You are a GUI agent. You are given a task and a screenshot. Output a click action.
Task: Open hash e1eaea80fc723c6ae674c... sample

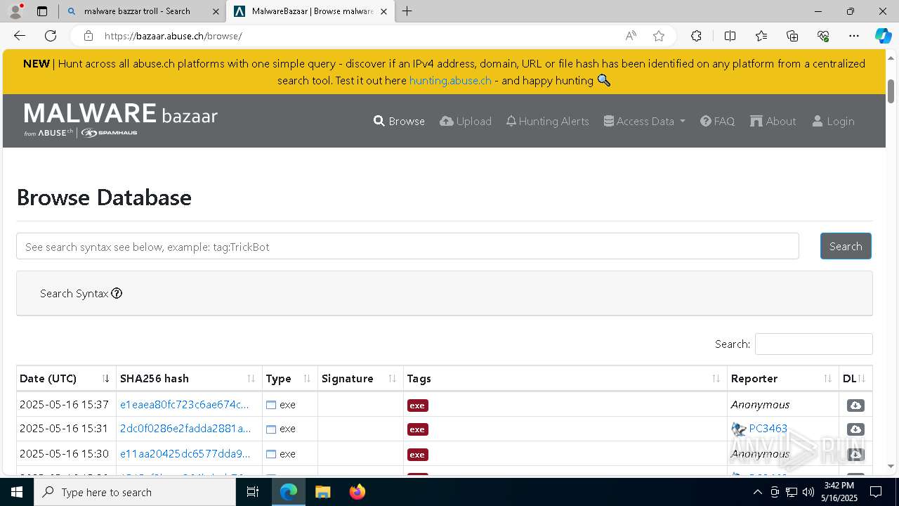185,404
